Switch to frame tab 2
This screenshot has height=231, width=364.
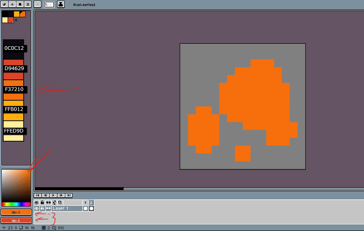pyautogui.click(x=91, y=202)
